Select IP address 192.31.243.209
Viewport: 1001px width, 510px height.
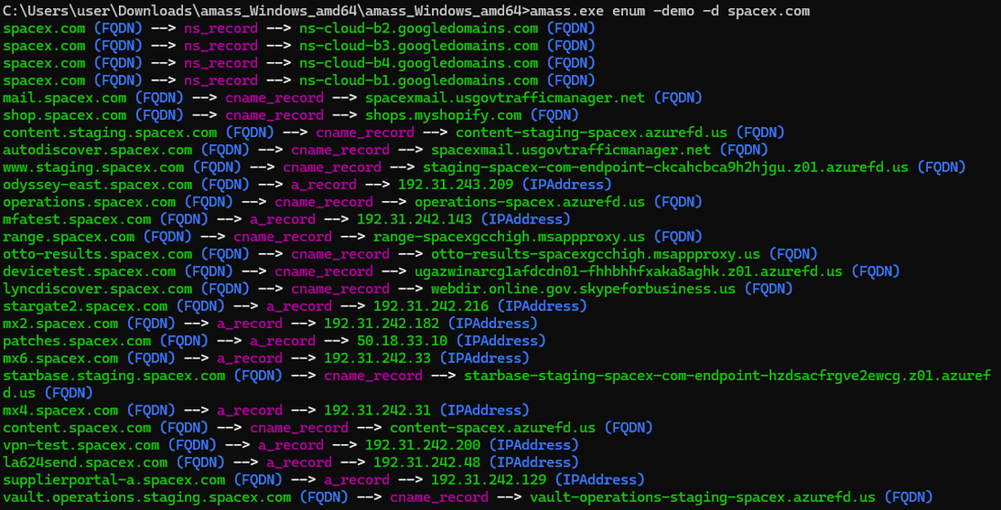coord(455,185)
